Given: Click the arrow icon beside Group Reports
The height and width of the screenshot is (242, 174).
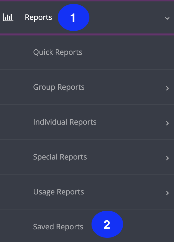Looking at the screenshot, I should click(167, 88).
